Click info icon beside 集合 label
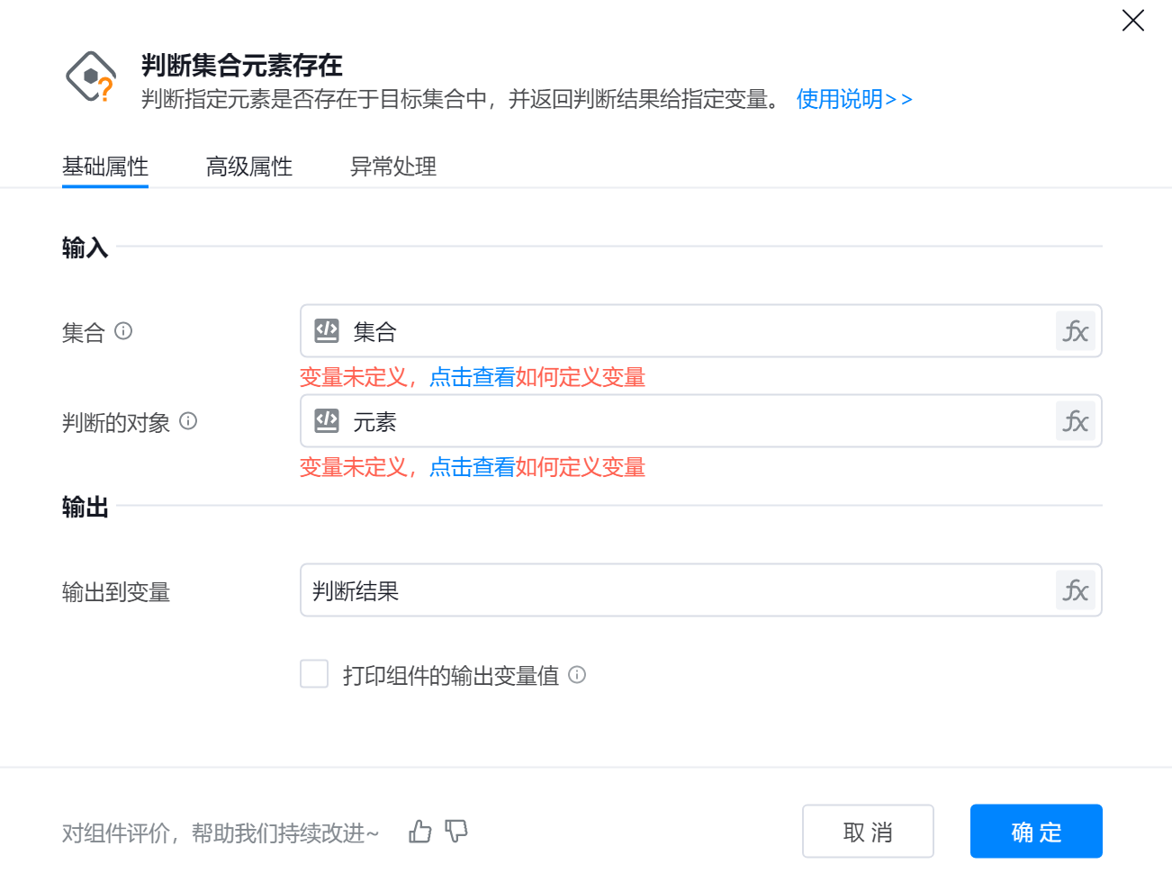Screen dimensions: 1172x882 pyautogui.click(x=124, y=331)
